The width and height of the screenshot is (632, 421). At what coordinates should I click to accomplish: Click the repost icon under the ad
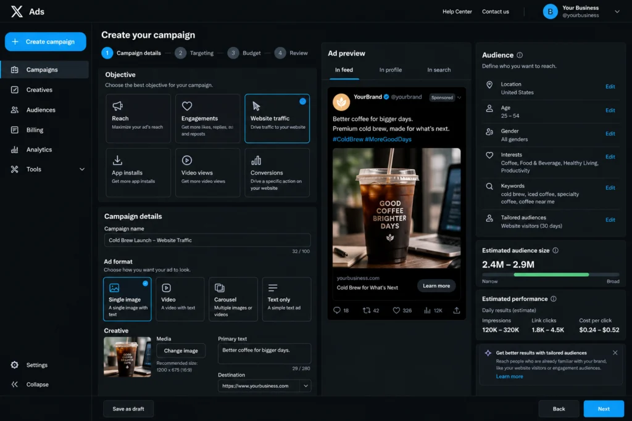click(367, 310)
